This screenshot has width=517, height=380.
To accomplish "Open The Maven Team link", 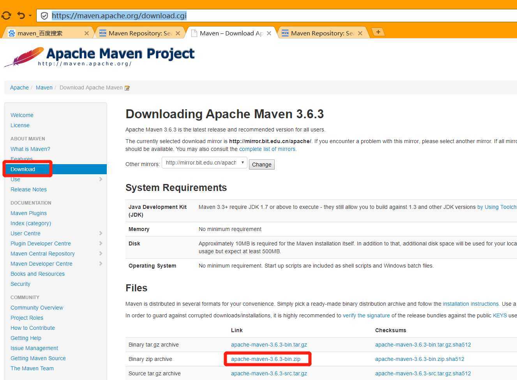I will (x=32, y=368).
